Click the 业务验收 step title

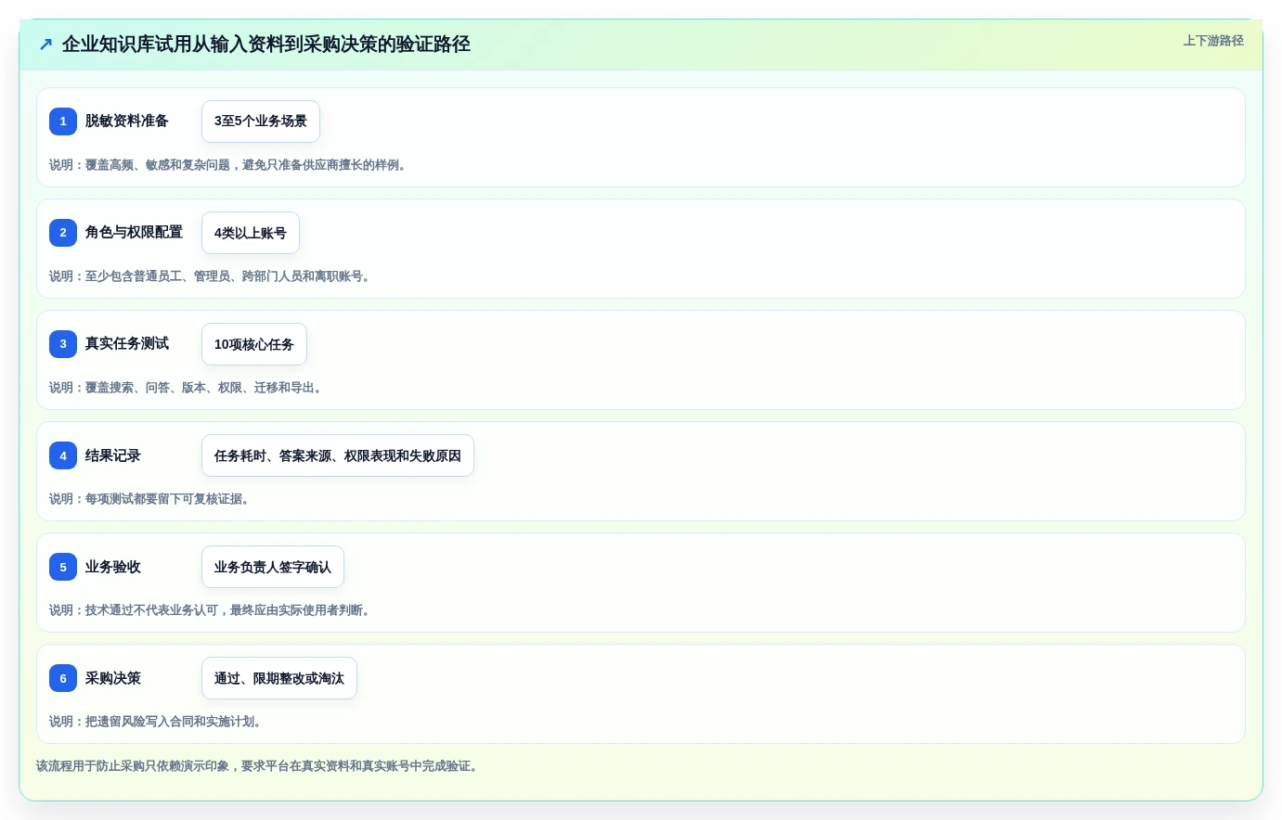coord(113,567)
